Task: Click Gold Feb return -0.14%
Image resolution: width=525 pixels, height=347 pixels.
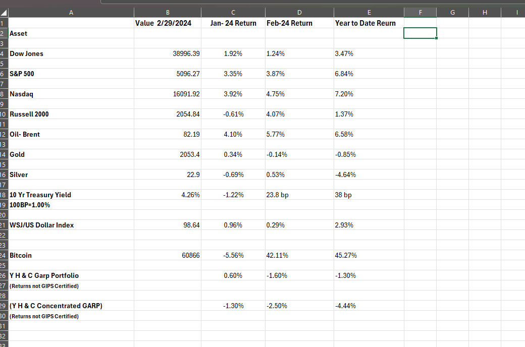Action: (299, 155)
